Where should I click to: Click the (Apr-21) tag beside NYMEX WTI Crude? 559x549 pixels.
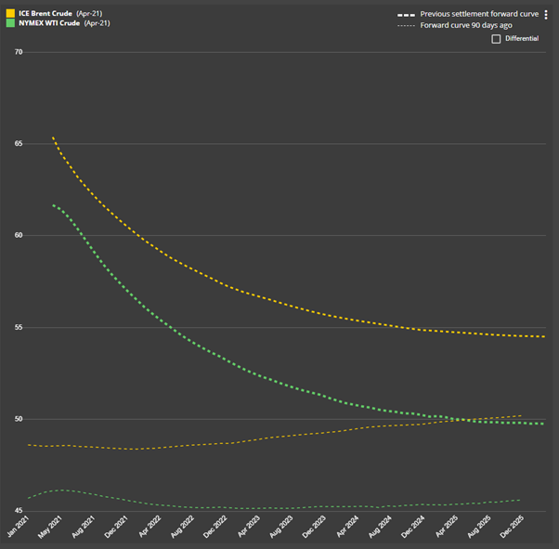[97, 23]
